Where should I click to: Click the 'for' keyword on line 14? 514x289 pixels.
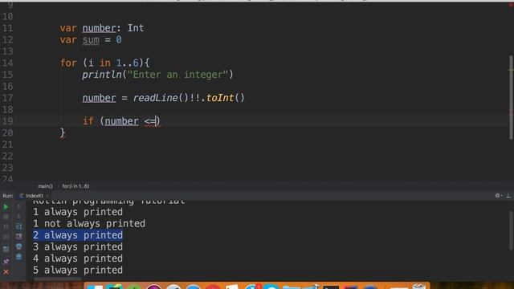pos(68,63)
